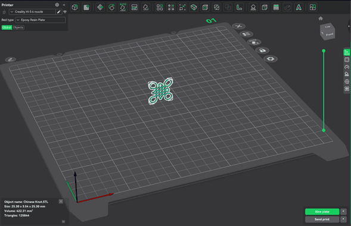The image size is (351, 226).
Task: Toggle the green highlighted right sidebar icon
Action: click(x=347, y=52)
